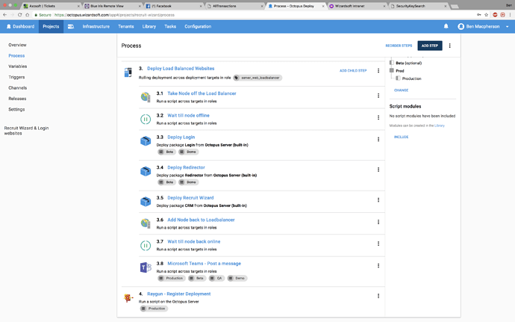The height and width of the screenshot is (322, 515).
Task: Click the search projects icon next to Projects
Action: [x=71, y=27]
